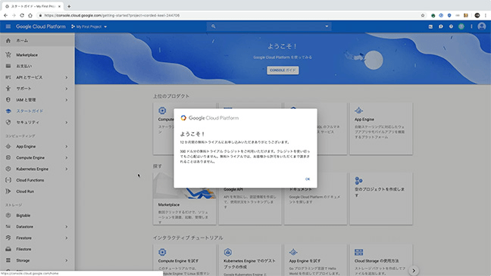The width and height of the screenshot is (491, 276).
Task: Open the help question mark icon
Action: [x=451, y=26]
